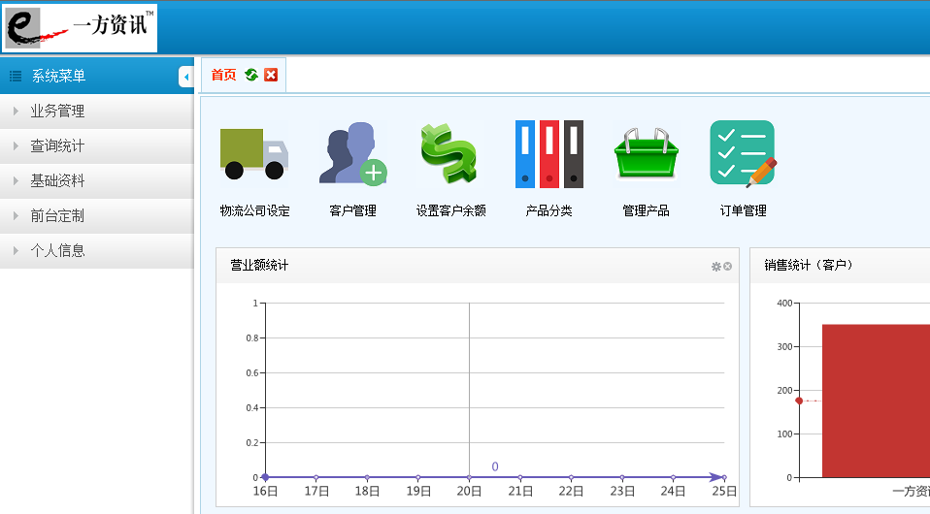The image size is (930, 514).
Task: Click the 产品分类 label
Action: coord(548,210)
